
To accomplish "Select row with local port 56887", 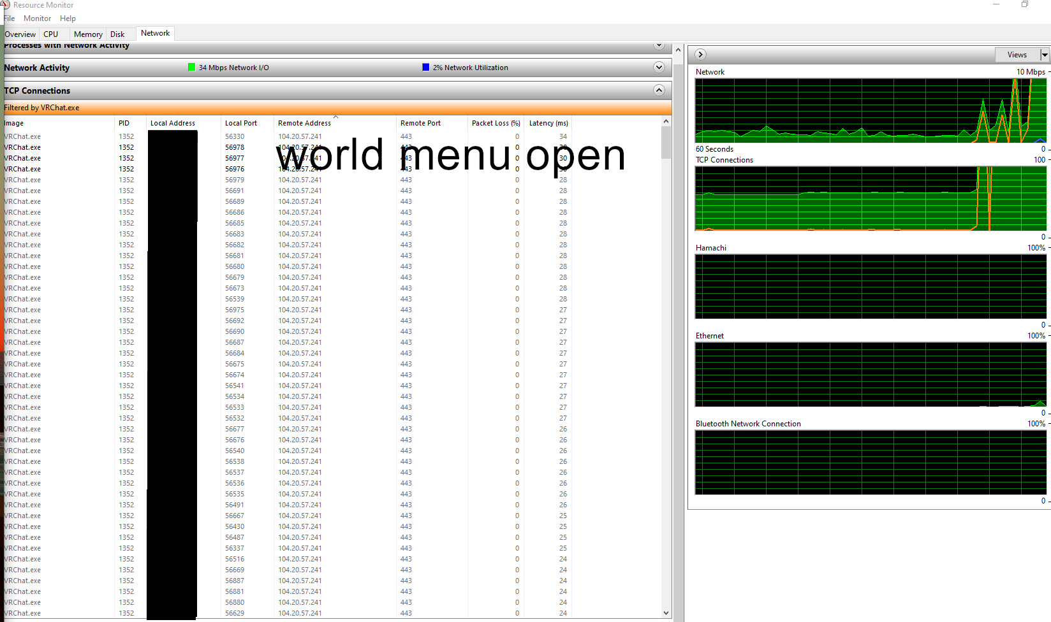I will tap(332, 581).
